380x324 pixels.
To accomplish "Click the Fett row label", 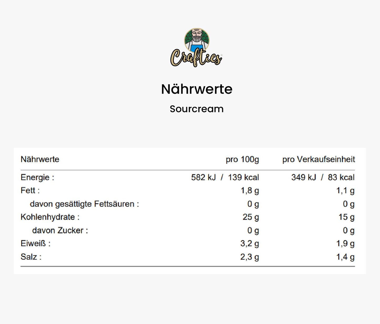I will [30, 191].
